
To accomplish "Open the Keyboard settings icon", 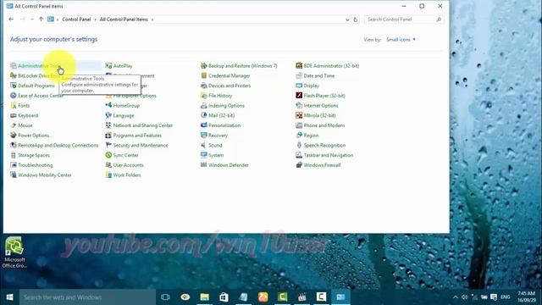I will [14, 115].
